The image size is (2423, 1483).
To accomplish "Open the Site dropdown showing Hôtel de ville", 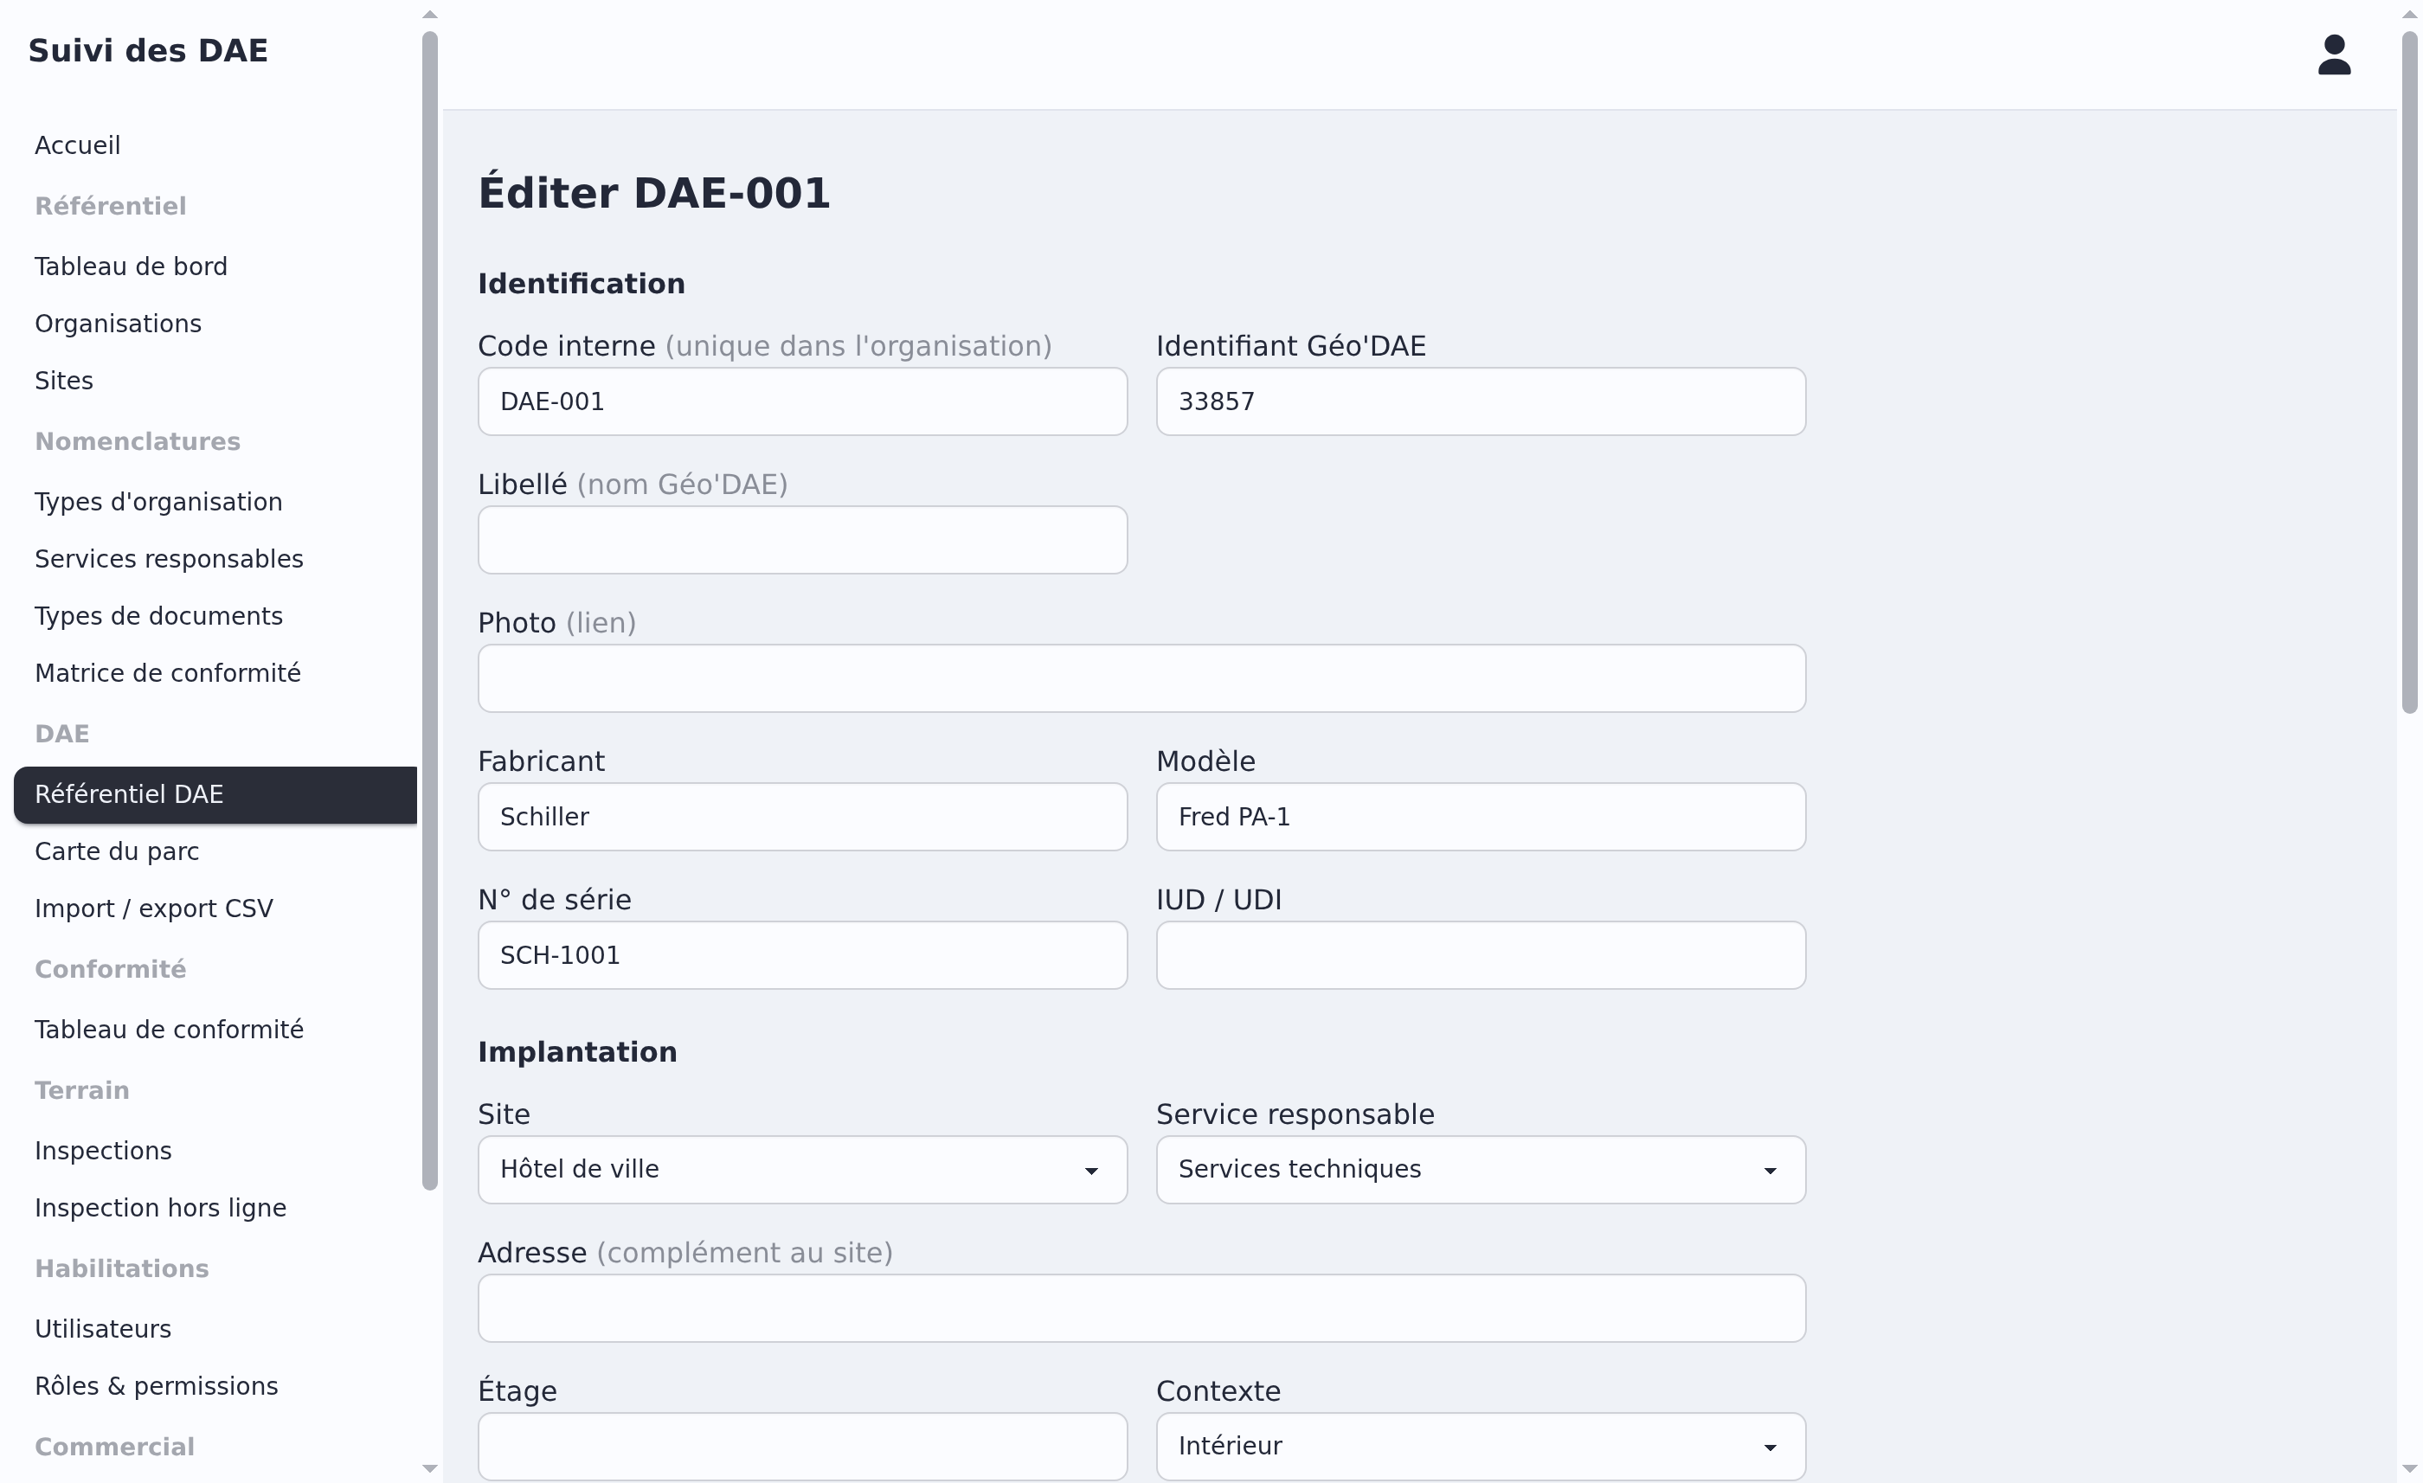I will [802, 1169].
